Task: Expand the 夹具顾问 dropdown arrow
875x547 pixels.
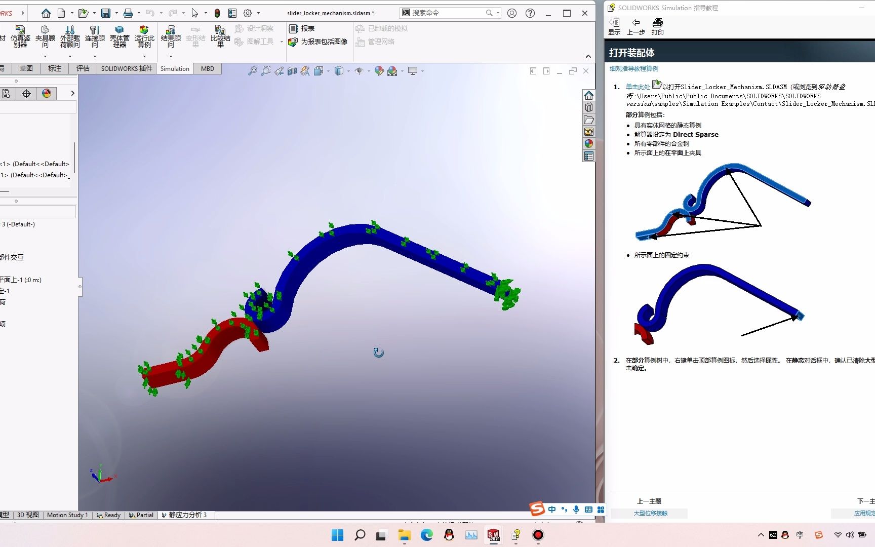Action: pyautogui.click(x=45, y=56)
